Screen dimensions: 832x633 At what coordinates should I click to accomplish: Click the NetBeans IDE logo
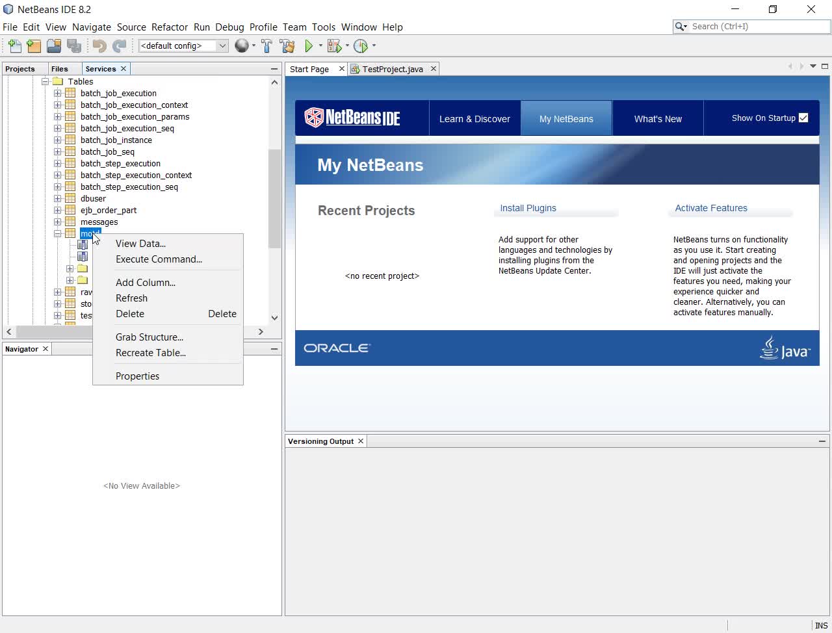point(352,118)
